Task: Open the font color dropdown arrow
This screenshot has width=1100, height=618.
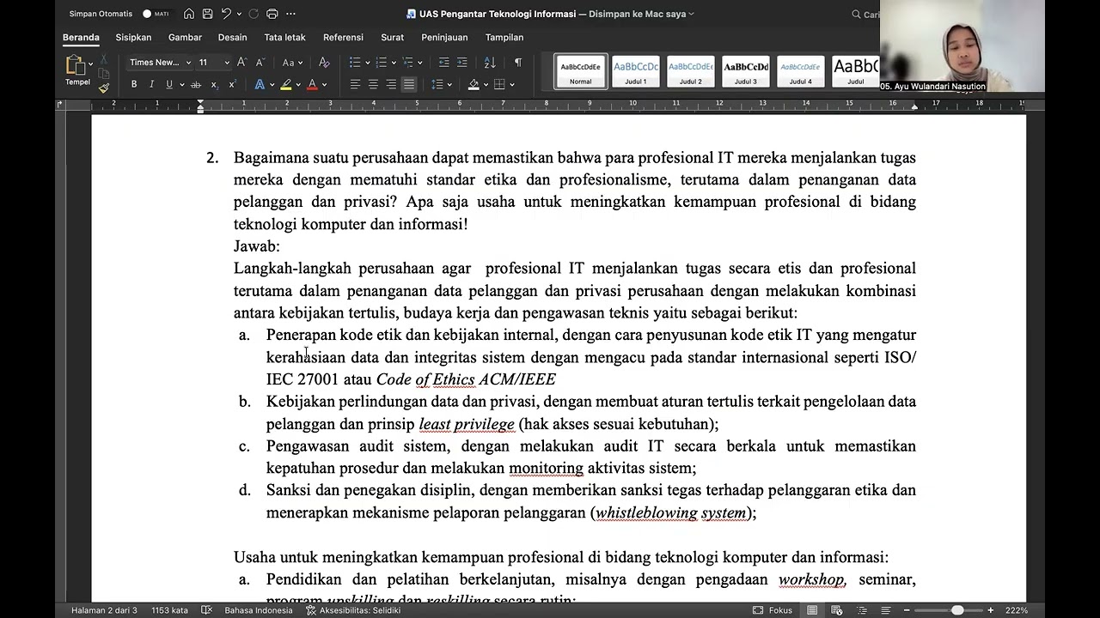Action: pos(324,85)
